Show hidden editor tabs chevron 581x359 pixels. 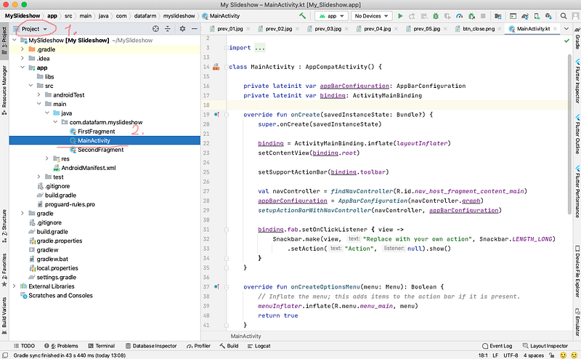tap(566, 28)
